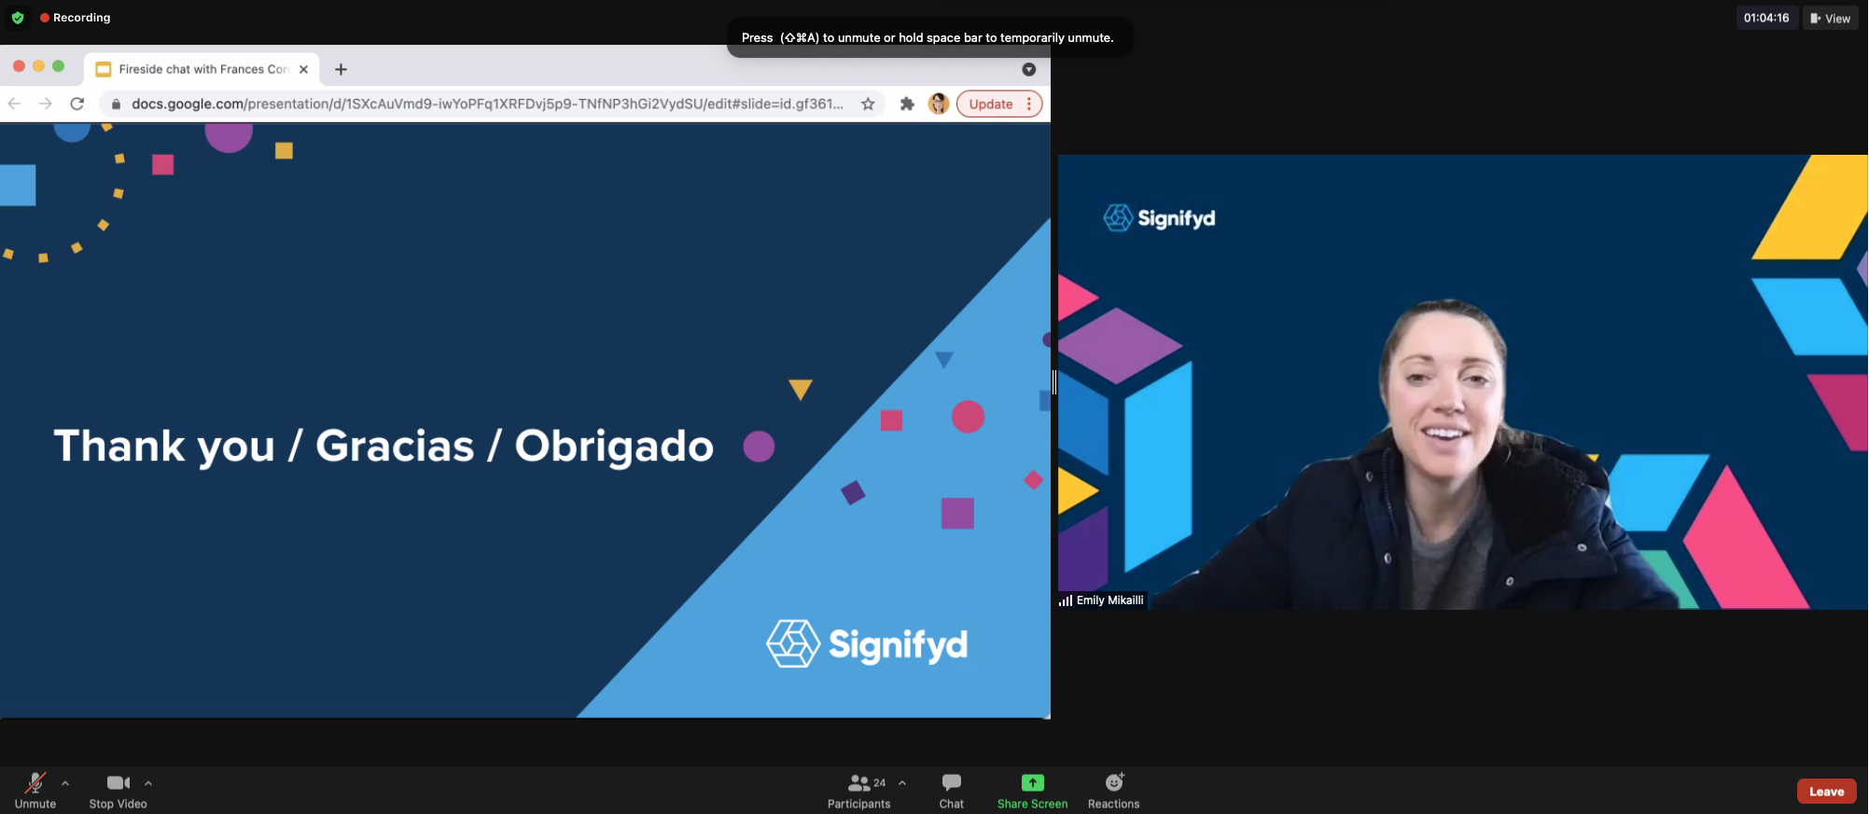The height and width of the screenshot is (814, 1869).
Task: Click the docs.google.com address bar
Action: tap(485, 103)
